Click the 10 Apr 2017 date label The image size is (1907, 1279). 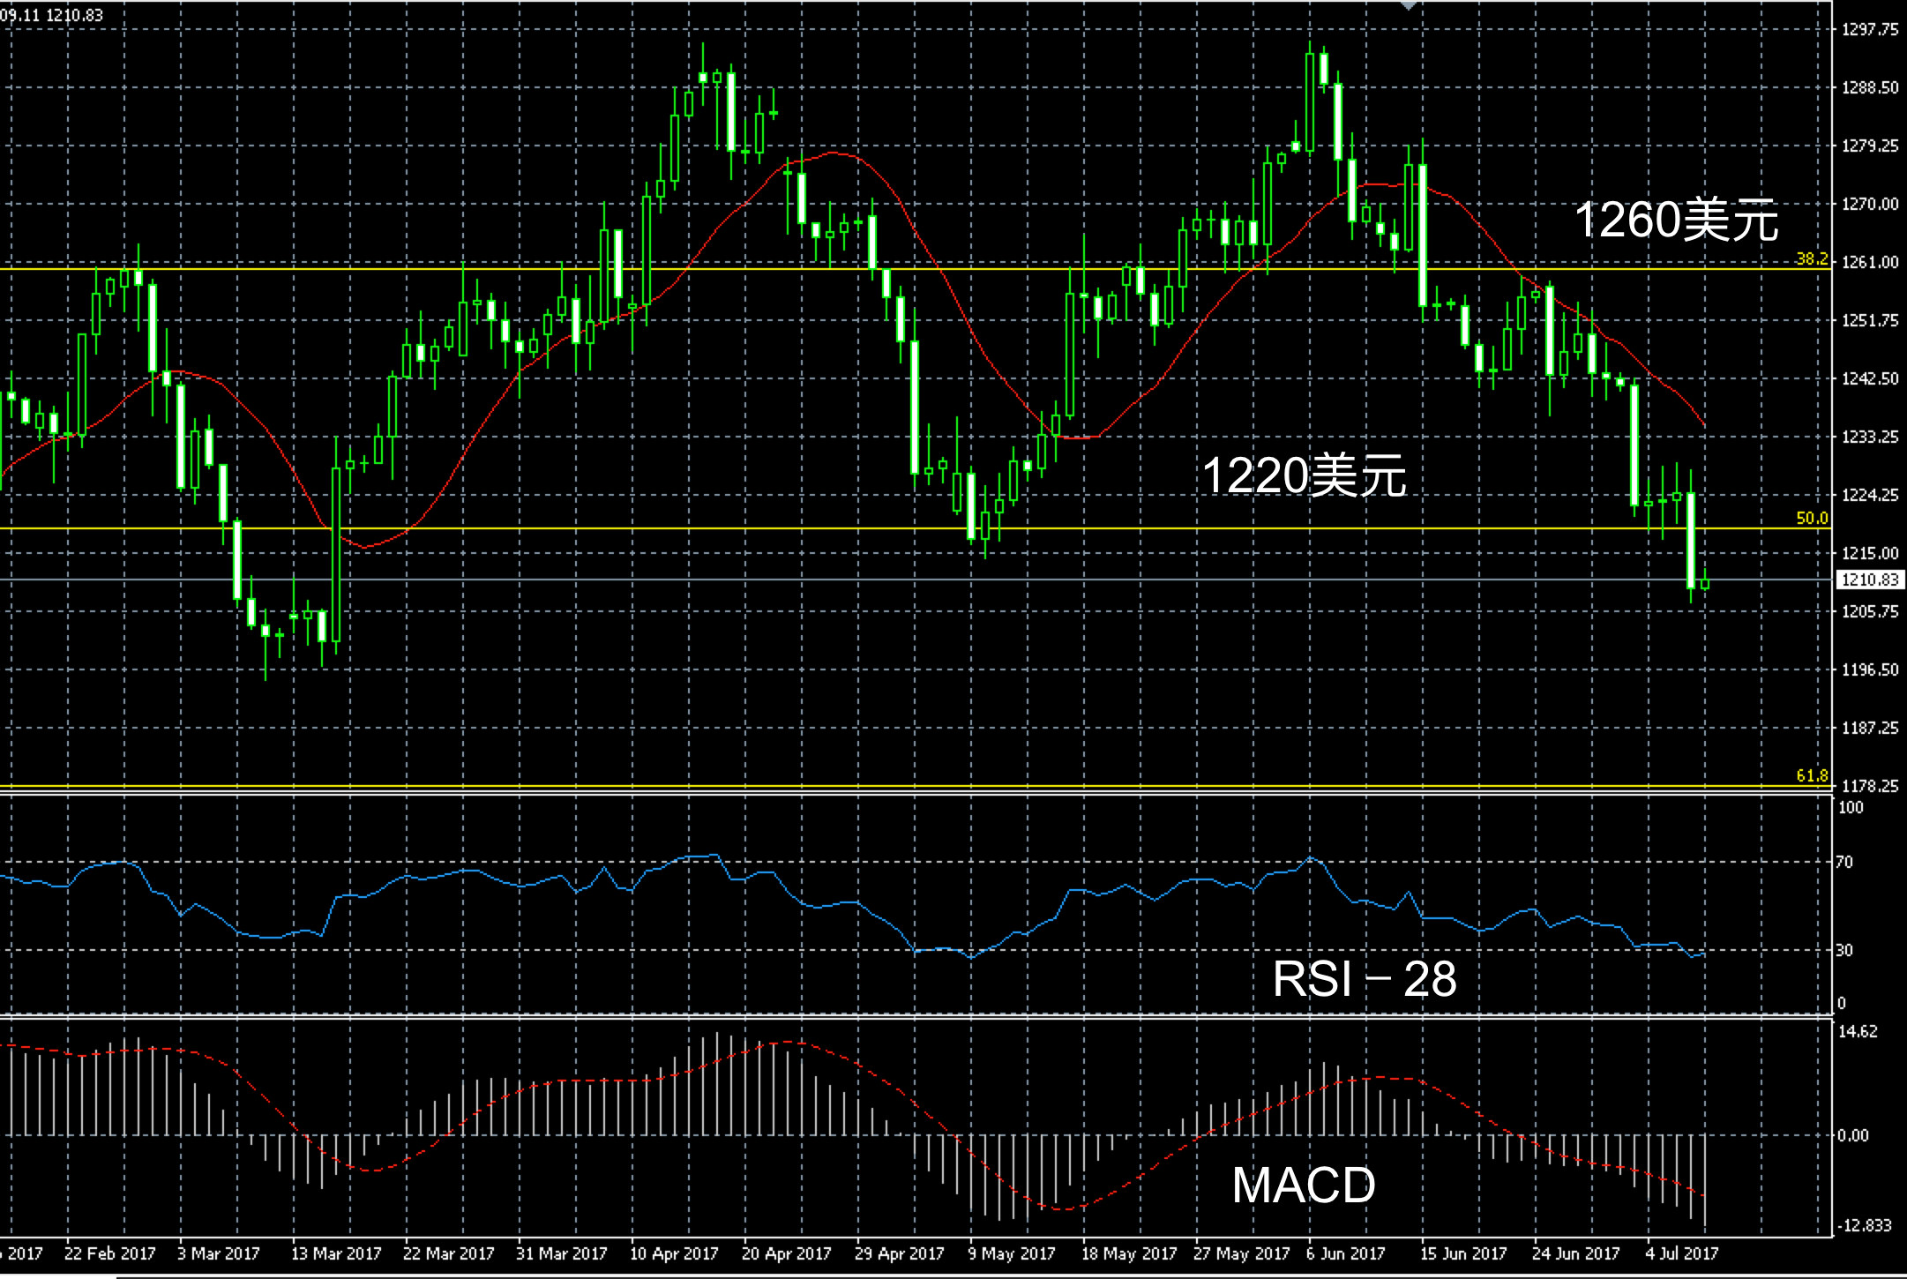675,1253
